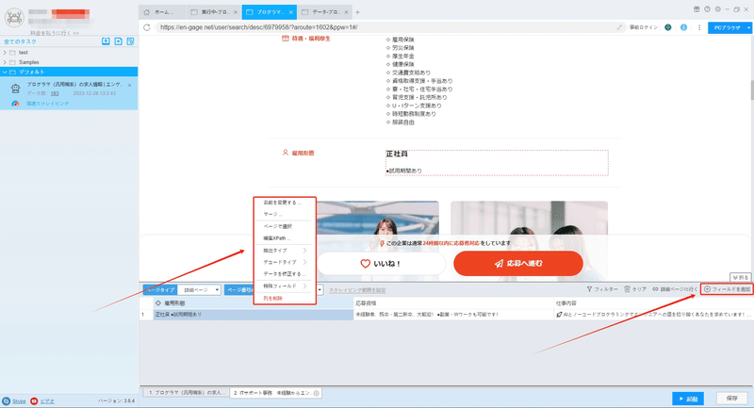754x408 pixels.
Task: Close the プログラマ task in the sidebar
Action: (130, 85)
